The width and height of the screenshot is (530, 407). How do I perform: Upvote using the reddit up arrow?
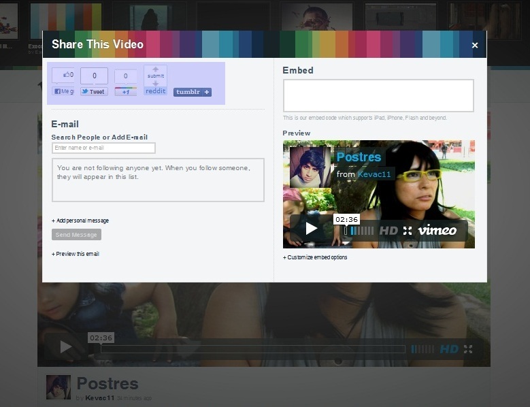155,69
